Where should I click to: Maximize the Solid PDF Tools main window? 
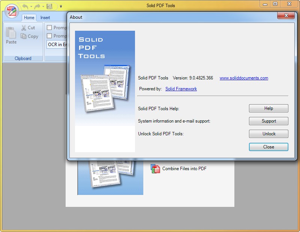coord(275,4)
